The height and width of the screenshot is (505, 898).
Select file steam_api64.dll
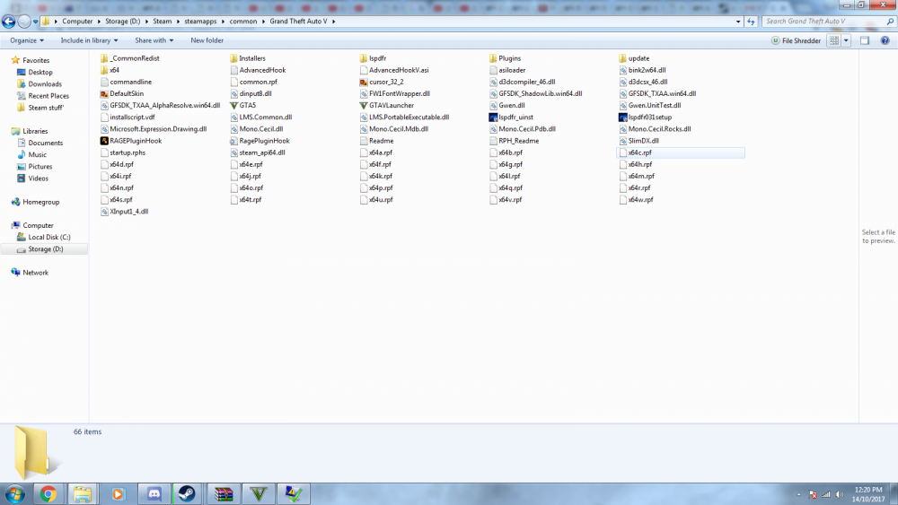pyautogui.click(x=257, y=152)
